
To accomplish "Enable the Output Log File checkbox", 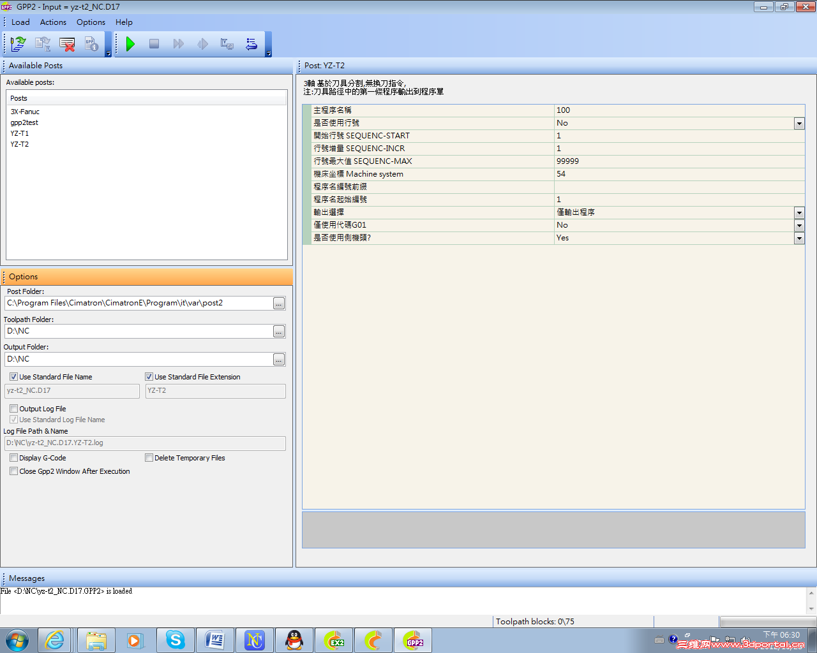I will 13,409.
